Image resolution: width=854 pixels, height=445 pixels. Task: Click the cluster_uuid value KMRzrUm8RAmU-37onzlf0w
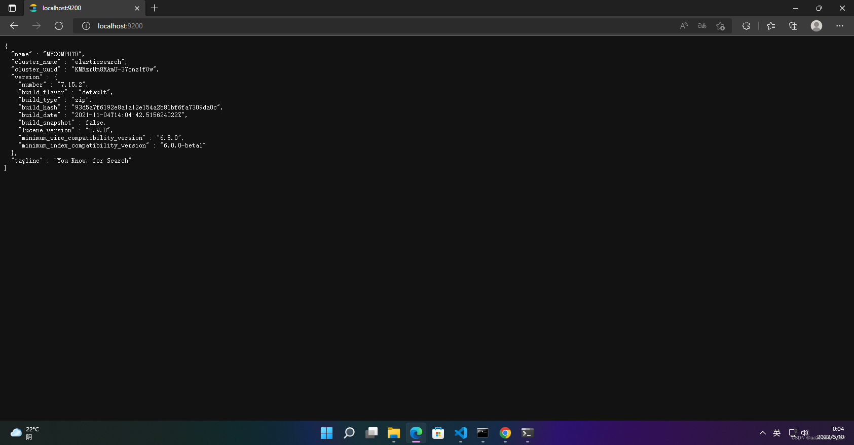115,69
